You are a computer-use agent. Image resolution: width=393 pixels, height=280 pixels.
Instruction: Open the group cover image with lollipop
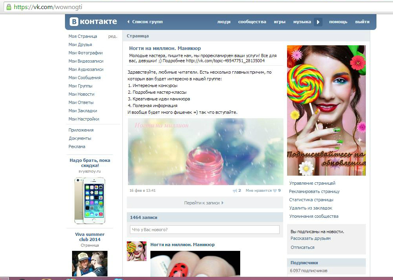coord(326,110)
